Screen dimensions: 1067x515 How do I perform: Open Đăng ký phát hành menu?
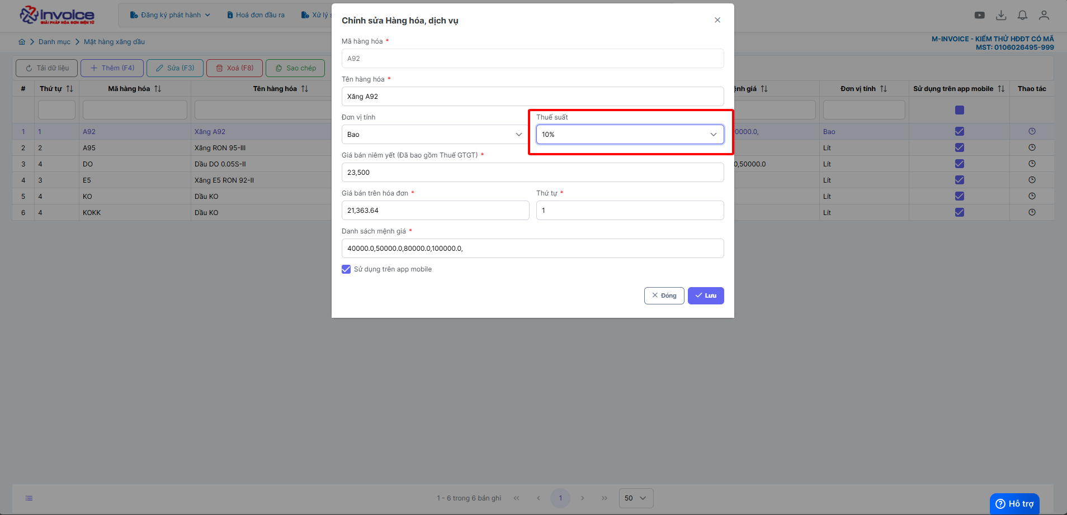pyautogui.click(x=170, y=15)
